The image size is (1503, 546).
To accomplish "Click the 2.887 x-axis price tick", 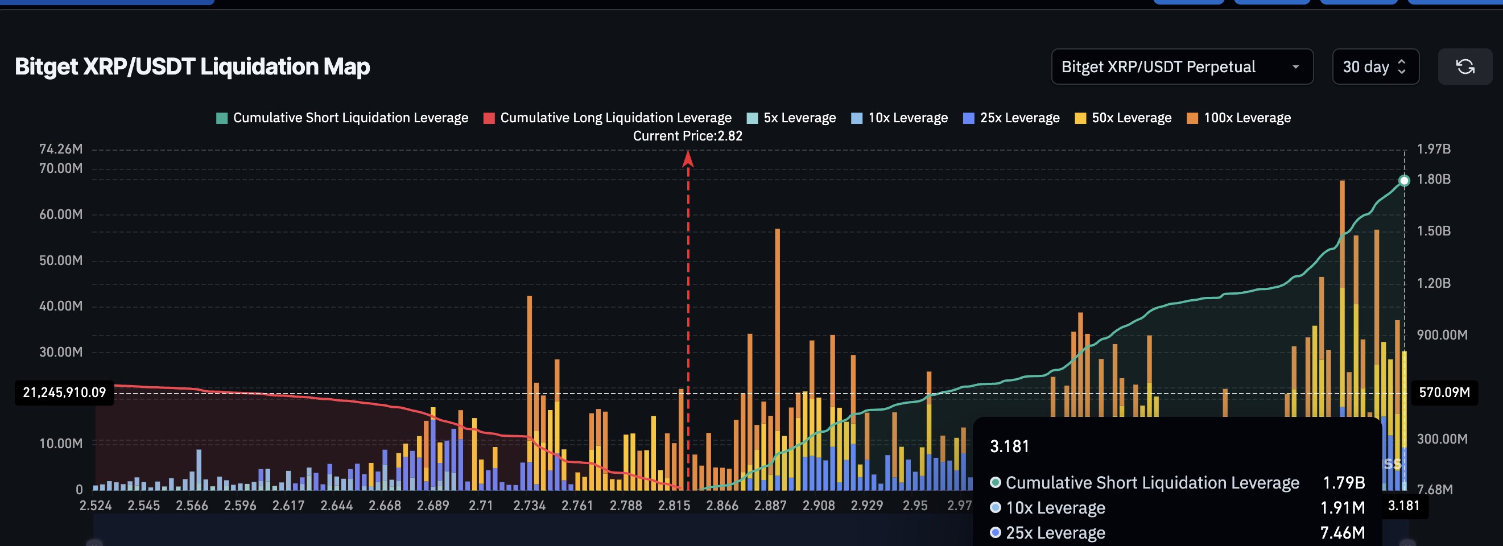I will (770, 506).
